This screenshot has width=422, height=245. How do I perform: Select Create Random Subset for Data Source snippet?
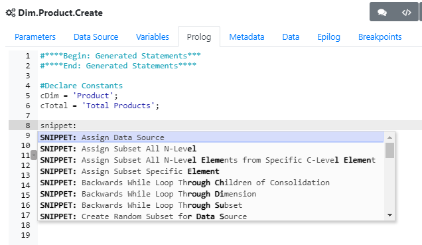pyautogui.click(x=210, y=216)
